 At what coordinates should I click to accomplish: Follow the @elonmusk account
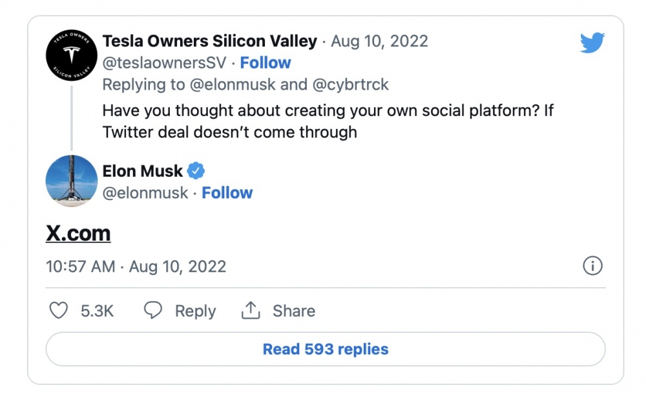[227, 193]
